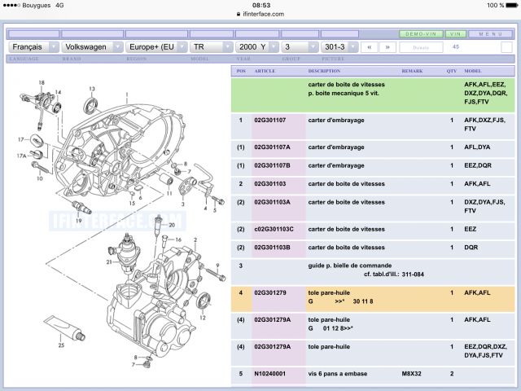521x391 pixels.
Task: Open the Français language dropdown
Action: point(33,47)
